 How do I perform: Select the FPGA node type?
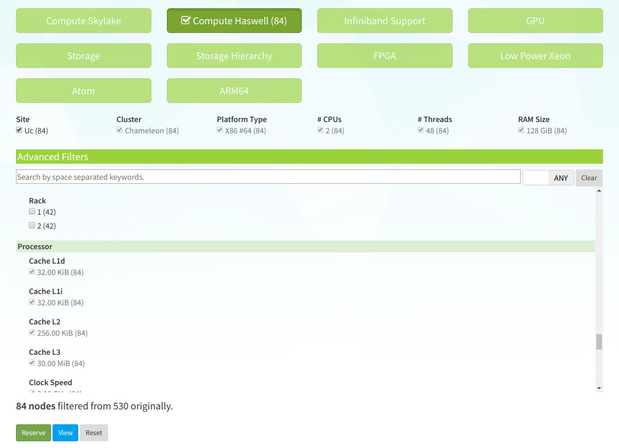[385, 56]
